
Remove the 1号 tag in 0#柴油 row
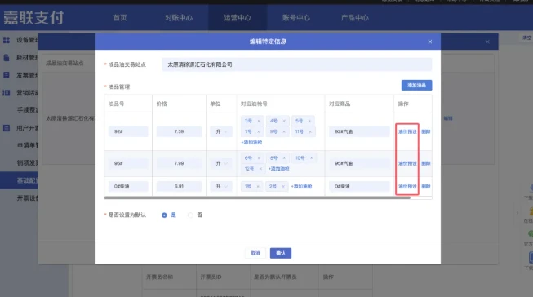258,187
